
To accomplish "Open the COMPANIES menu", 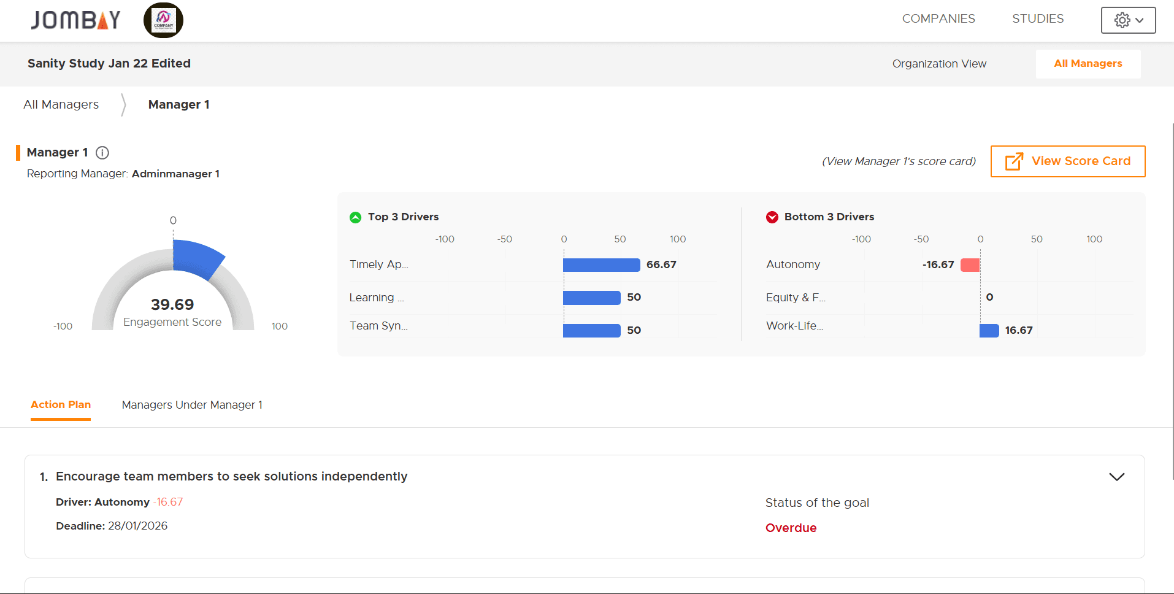I will coord(938,18).
